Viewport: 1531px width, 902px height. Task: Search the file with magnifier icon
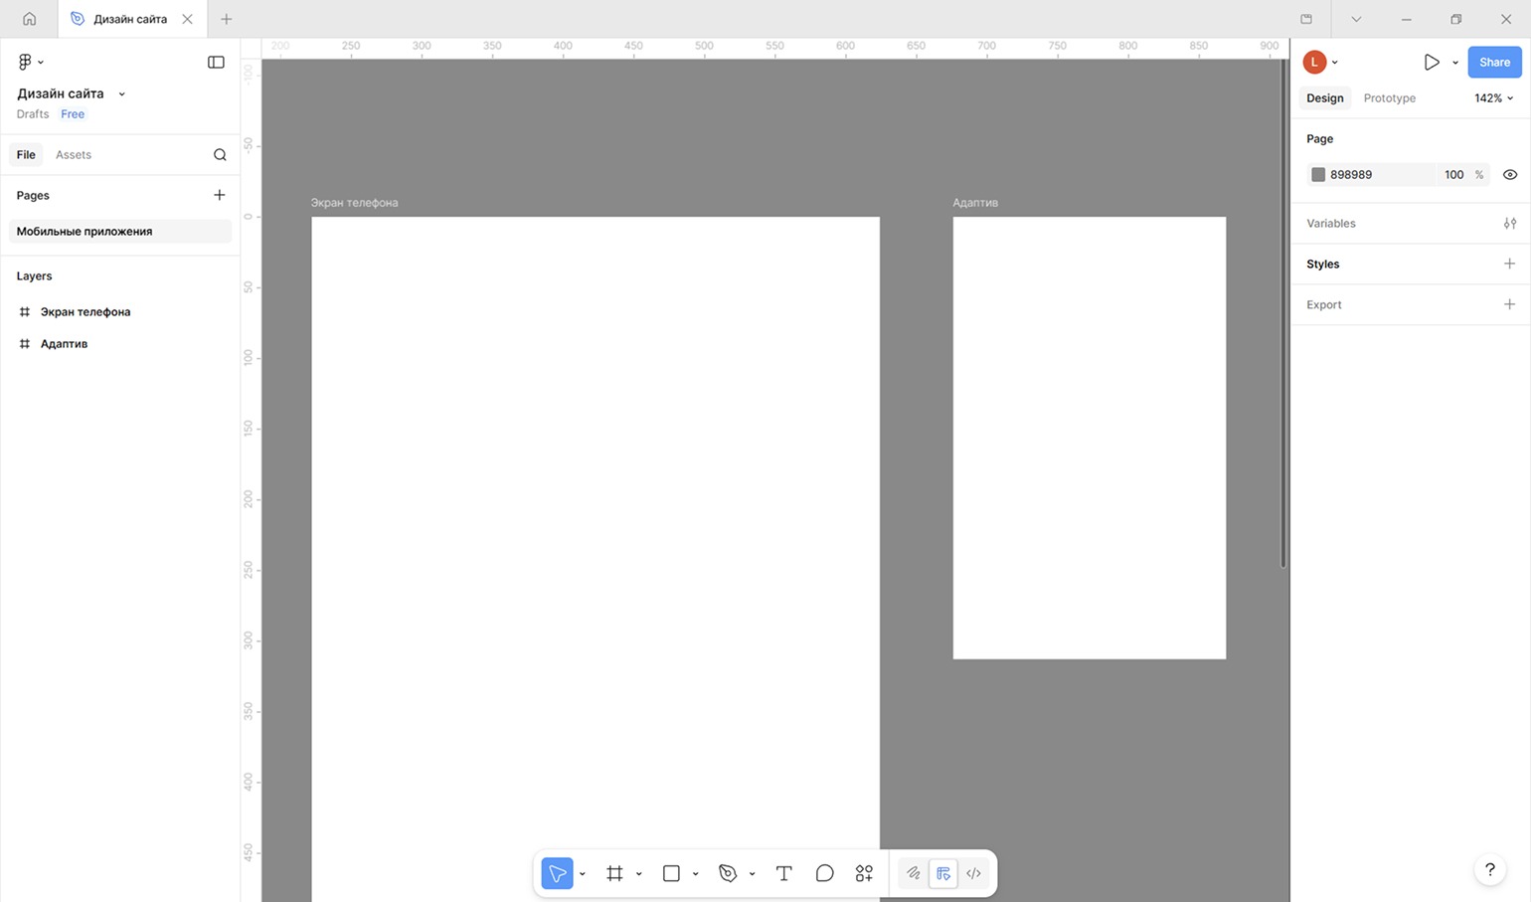(x=220, y=154)
